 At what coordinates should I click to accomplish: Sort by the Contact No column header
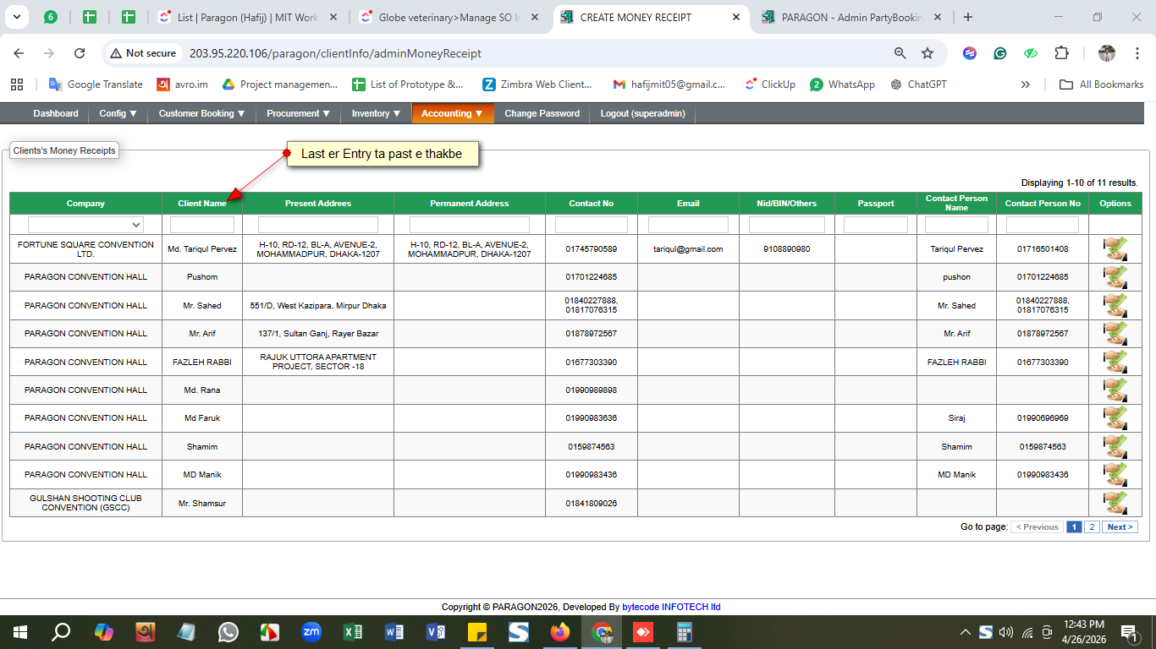(x=592, y=204)
